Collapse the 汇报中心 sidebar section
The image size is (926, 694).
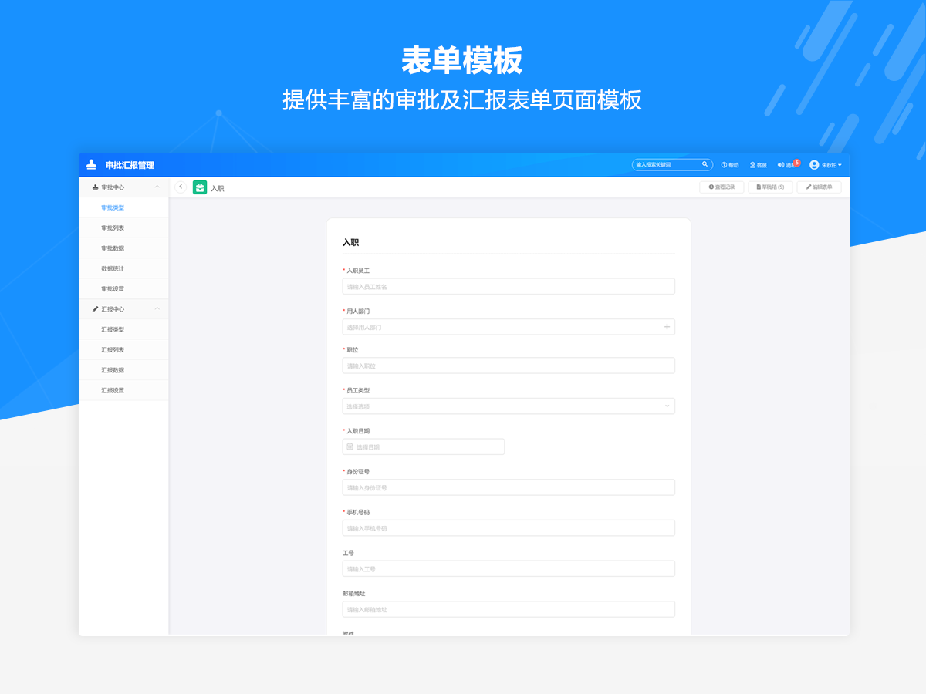pos(157,309)
